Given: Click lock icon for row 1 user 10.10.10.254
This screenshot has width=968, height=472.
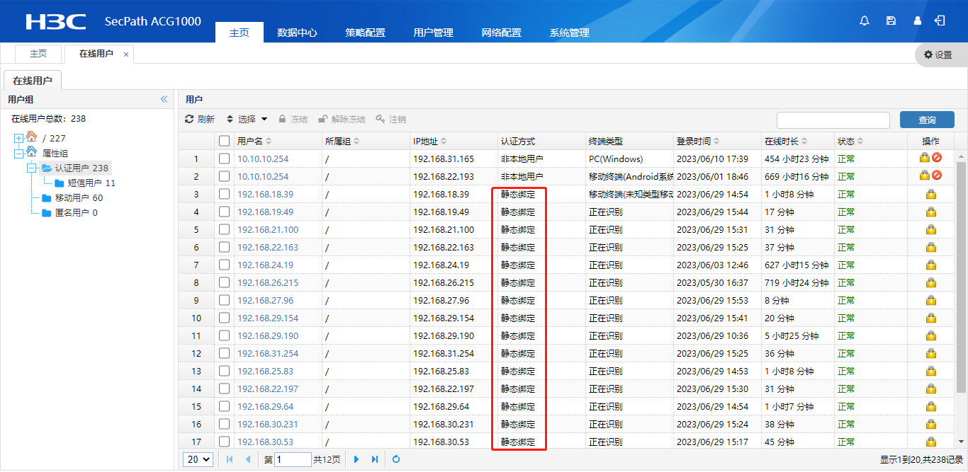Looking at the screenshot, I should coord(925,159).
